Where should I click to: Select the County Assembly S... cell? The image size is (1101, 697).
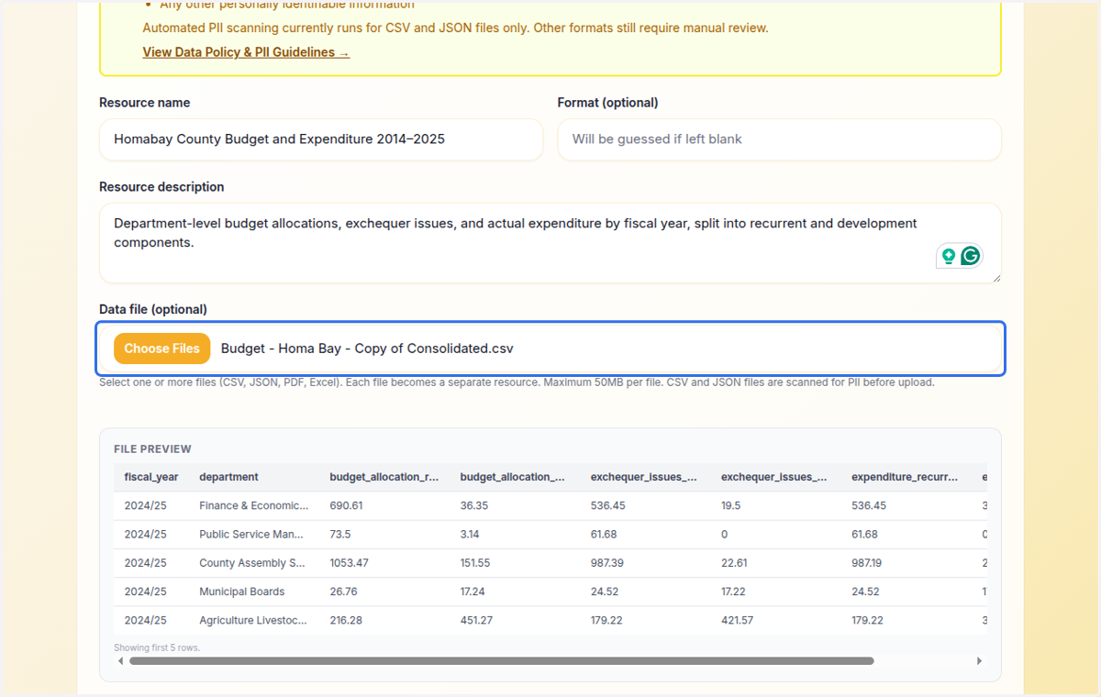251,562
